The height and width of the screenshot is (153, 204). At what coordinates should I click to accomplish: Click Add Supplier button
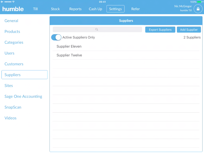(x=189, y=30)
